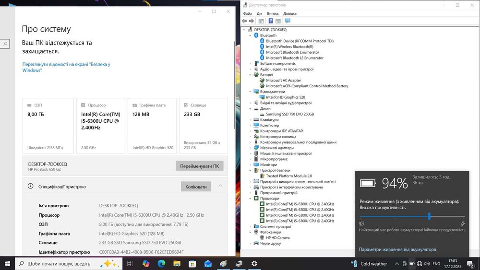The width and height of the screenshot is (480, 270).
Task: Click the Батареї category icon
Action: point(256,75)
